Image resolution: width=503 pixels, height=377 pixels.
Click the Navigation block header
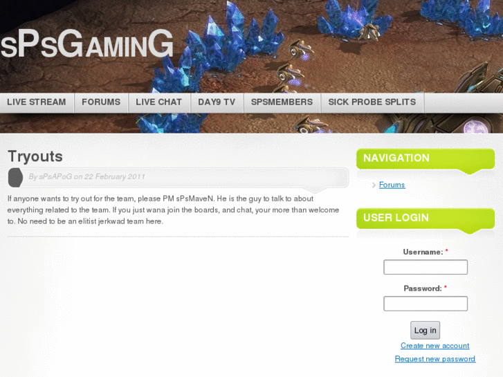426,158
